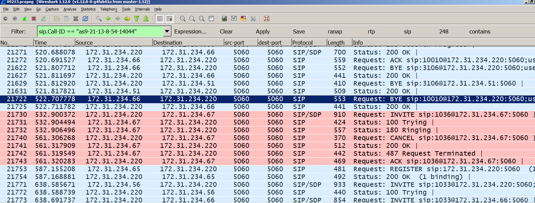Open help (lifebuoy icon)
Viewport: 535px width, 203px height.
coord(267,19)
